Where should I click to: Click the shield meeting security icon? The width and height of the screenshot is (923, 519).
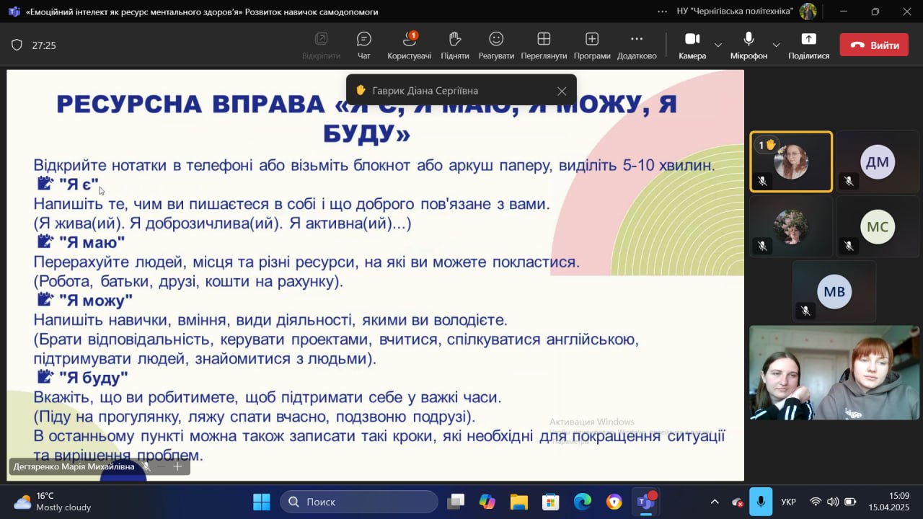pyautogui.click(x=17, y=45)
